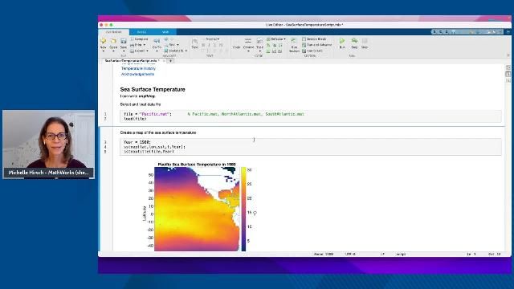
Task: Expand the Export dropdown arrow
Action: coord(147,51)
